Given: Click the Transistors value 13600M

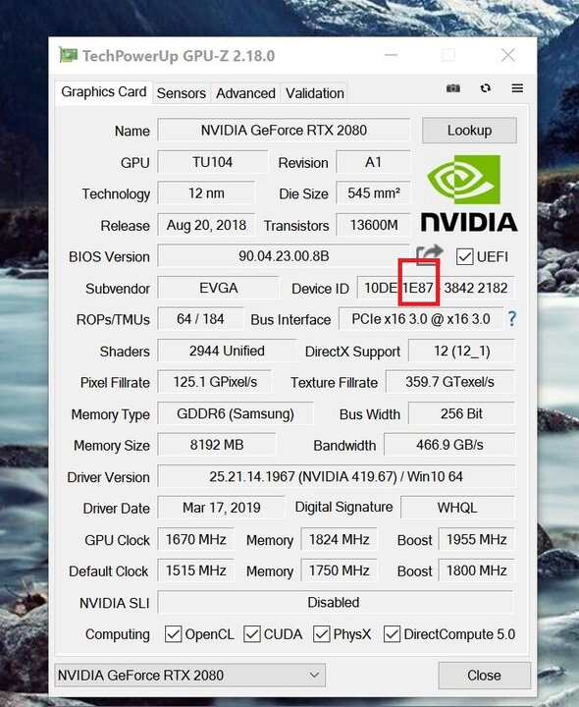Looking at the screenshot, I should pyautogui.click(x=374, y=225).
